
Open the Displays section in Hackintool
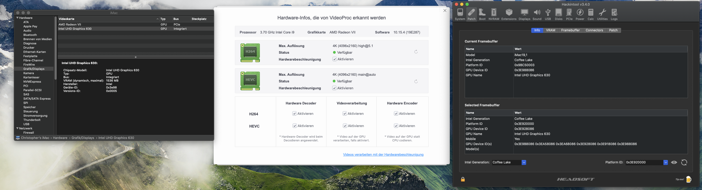[524, 14]
